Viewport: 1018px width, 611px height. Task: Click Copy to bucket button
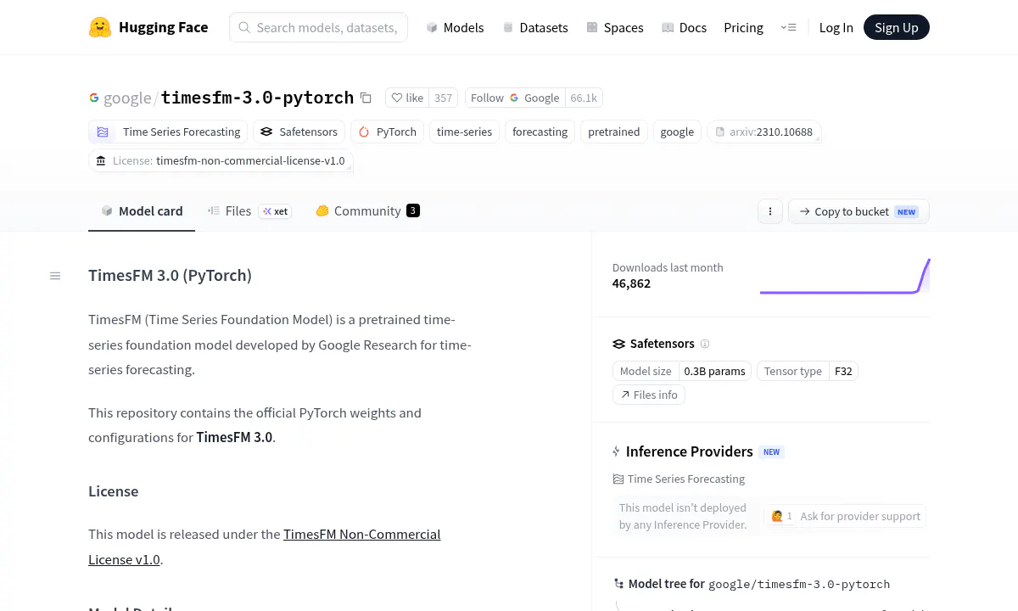coord(859,211)
